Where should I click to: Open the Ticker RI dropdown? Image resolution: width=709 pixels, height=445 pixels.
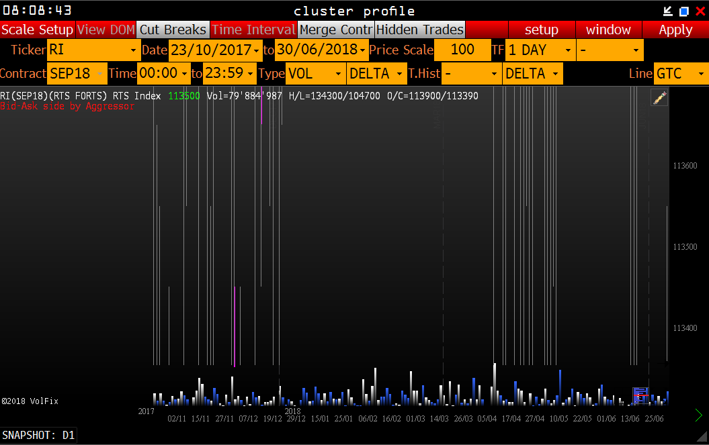point(93,50)
